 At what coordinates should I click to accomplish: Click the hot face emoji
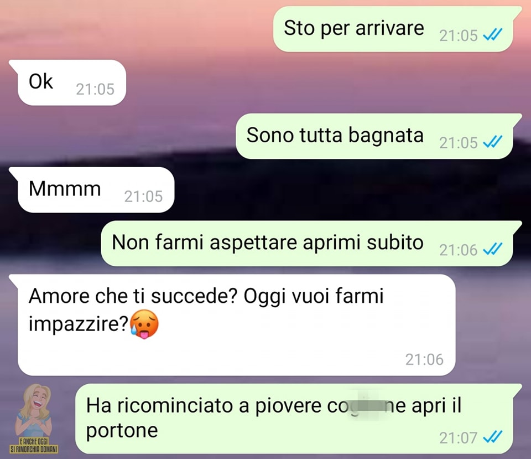[144, 324]
